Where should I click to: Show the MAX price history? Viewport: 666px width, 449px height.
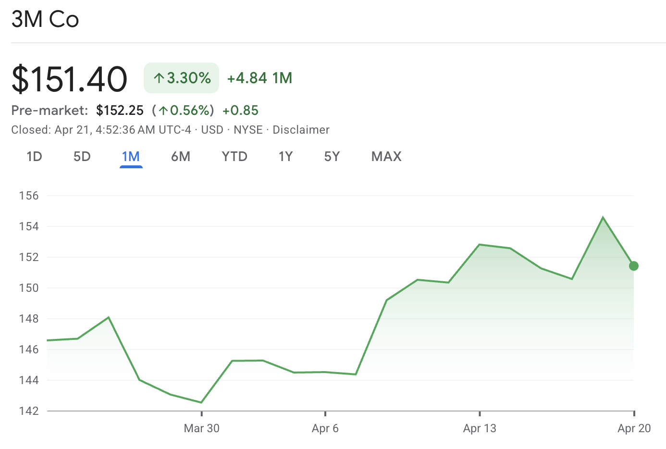pos(386,157)
